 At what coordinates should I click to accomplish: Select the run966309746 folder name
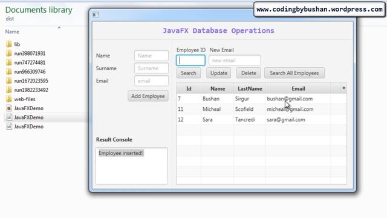coord(30,71)
